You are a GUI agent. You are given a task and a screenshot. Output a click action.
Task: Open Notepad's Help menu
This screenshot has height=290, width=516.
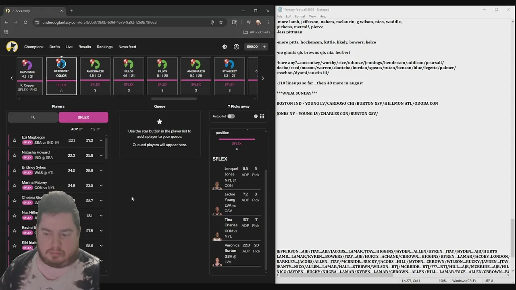pyautogui.click(x=323, y=17)
